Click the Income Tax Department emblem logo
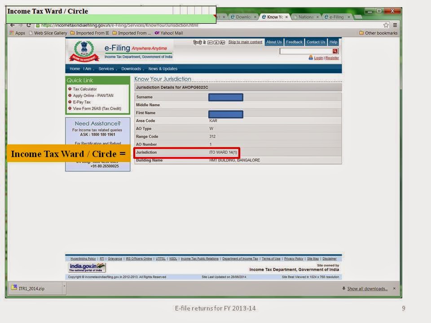The height and width of the screenshot is (323, 431). 84,51
